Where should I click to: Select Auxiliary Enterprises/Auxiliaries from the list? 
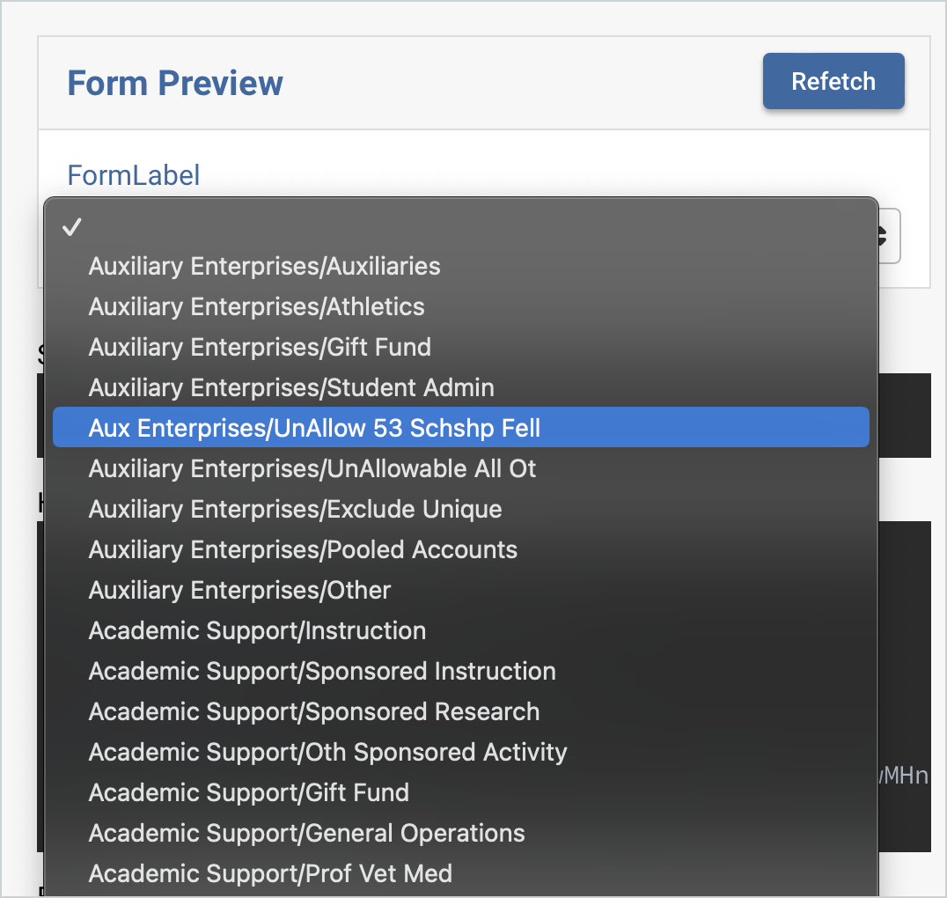click(264, 266)
